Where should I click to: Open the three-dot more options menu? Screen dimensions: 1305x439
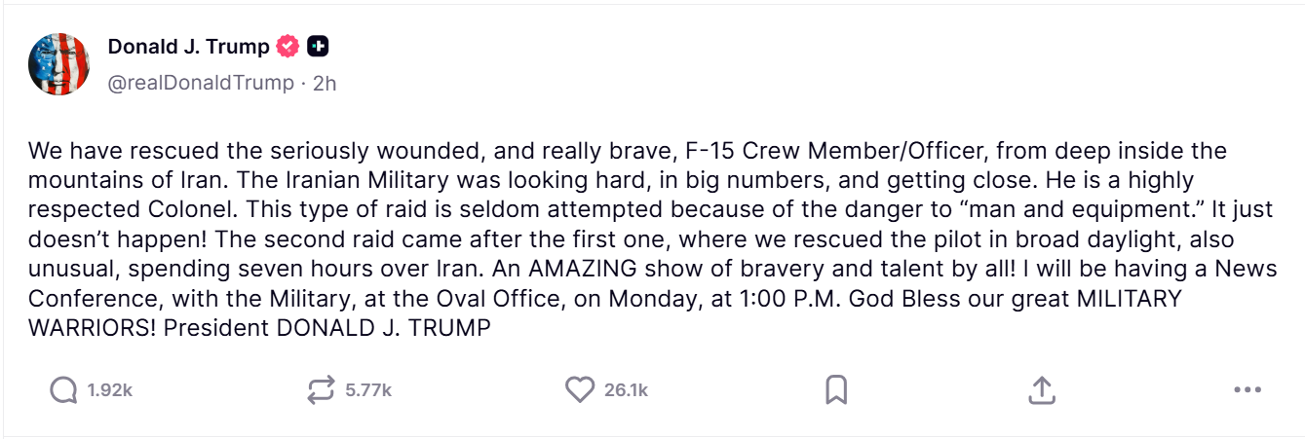click(x=1247, y=390)
